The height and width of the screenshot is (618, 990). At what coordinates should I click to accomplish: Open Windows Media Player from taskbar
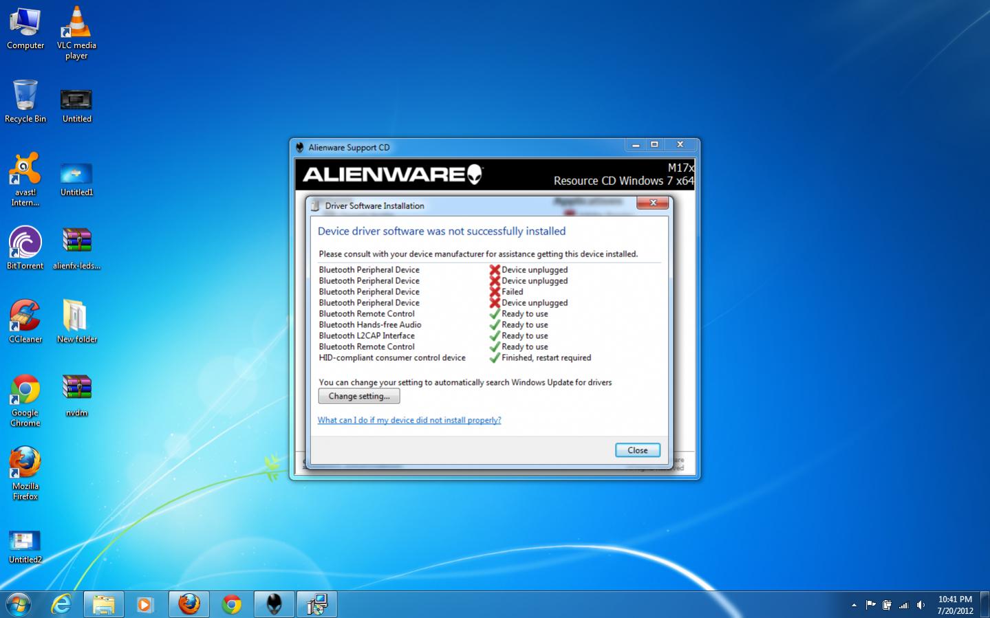[x=145, y=604]
